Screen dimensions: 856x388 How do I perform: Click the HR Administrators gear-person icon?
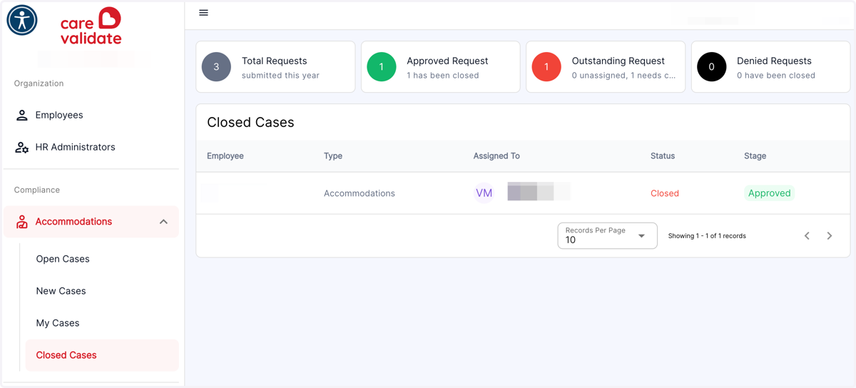[22, 147]
